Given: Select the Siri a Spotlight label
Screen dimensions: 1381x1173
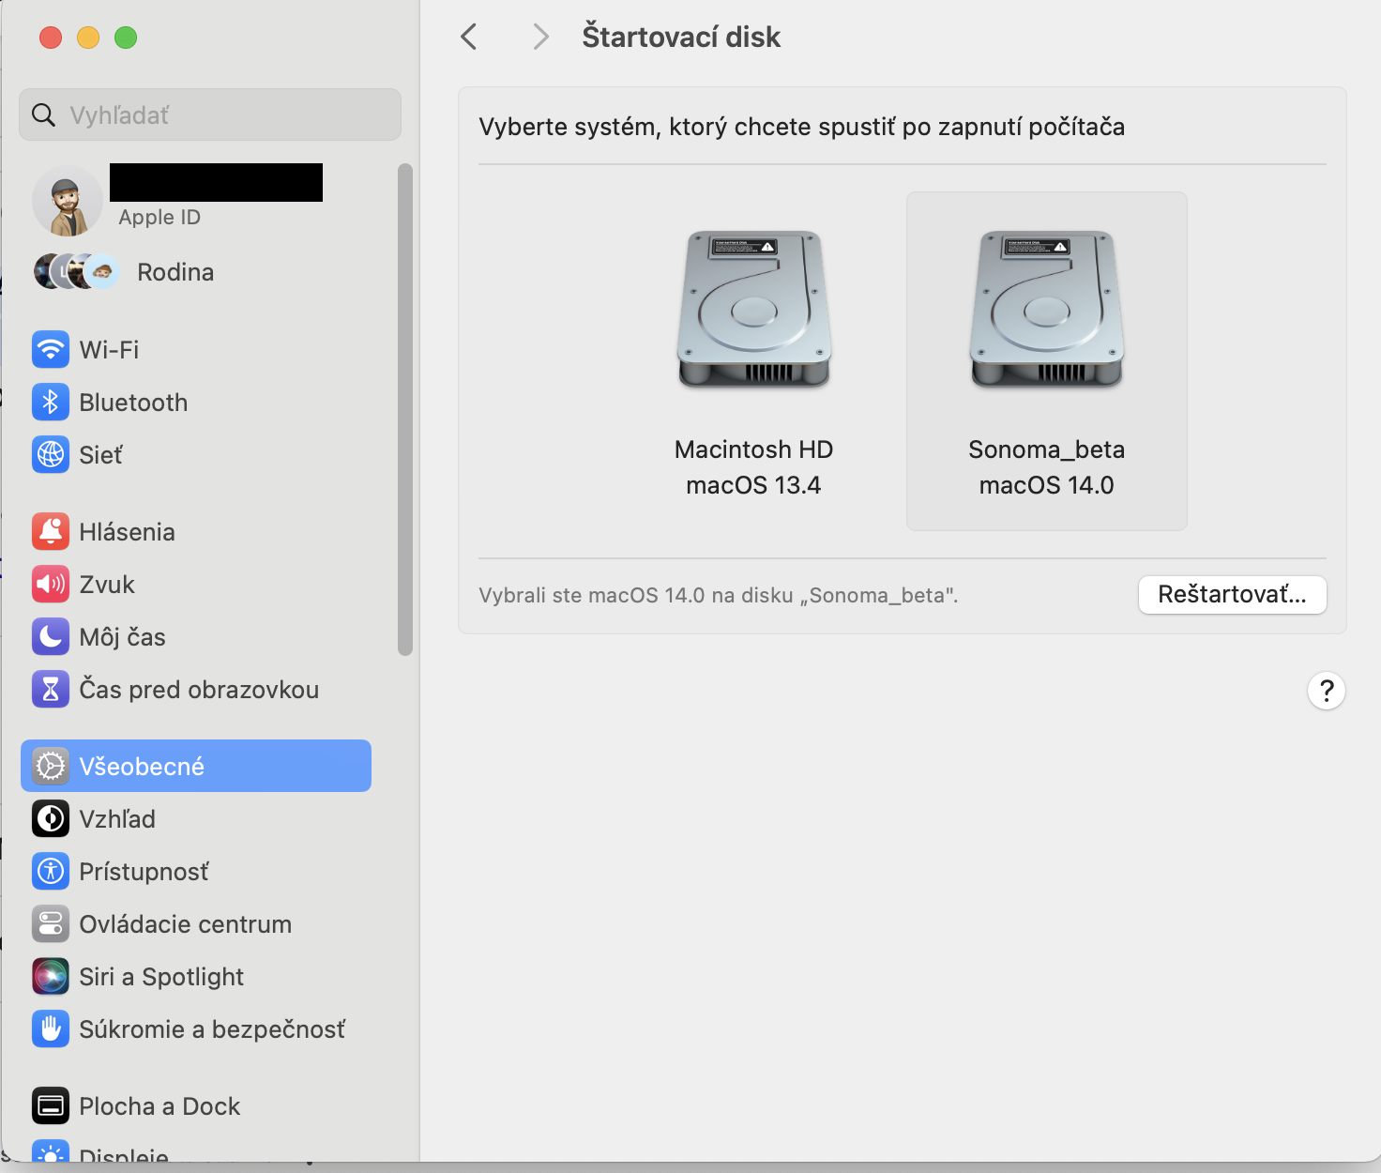Looking at the screenshot, I should point(161,977).
